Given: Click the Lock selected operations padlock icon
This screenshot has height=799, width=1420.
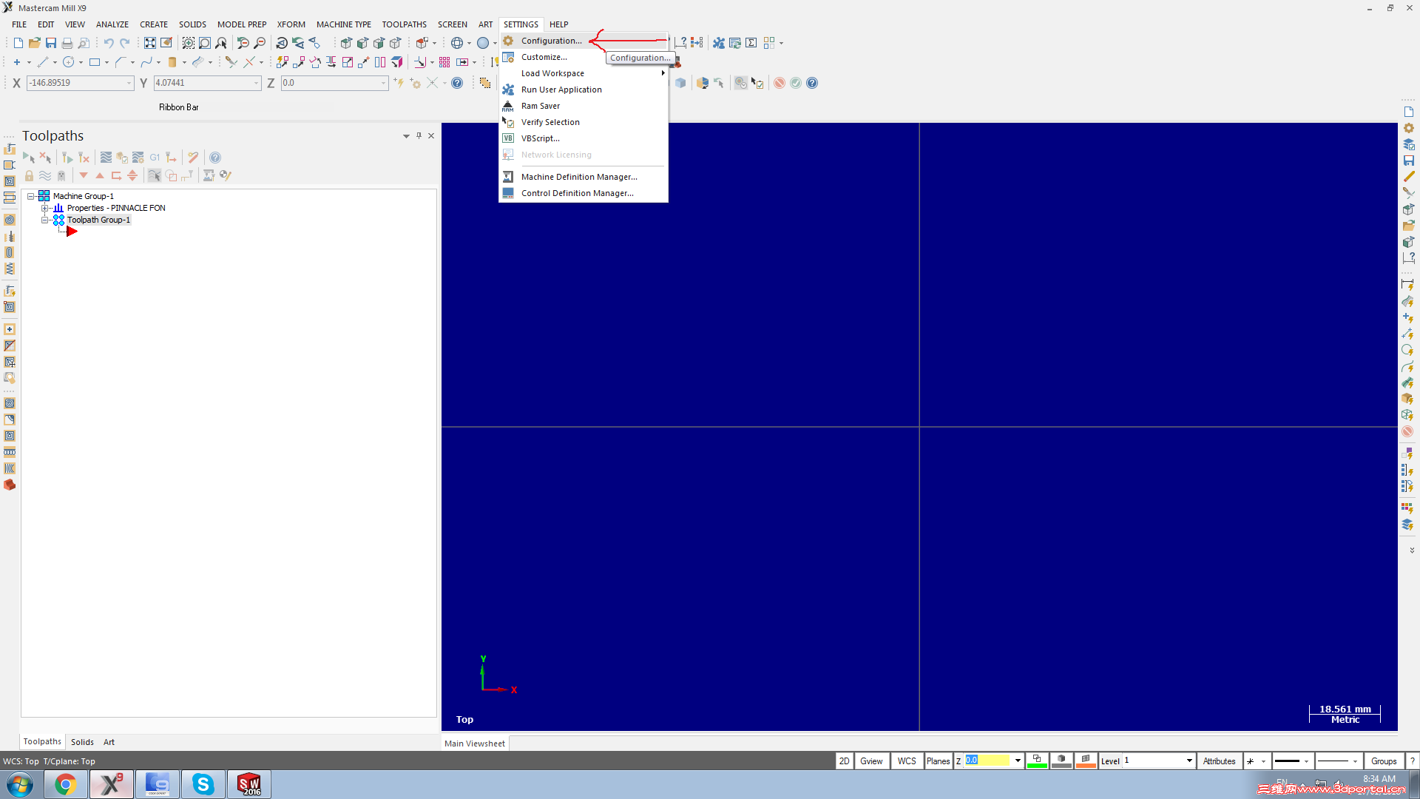Looking at the screenshot, I should [x=29, y=175].
